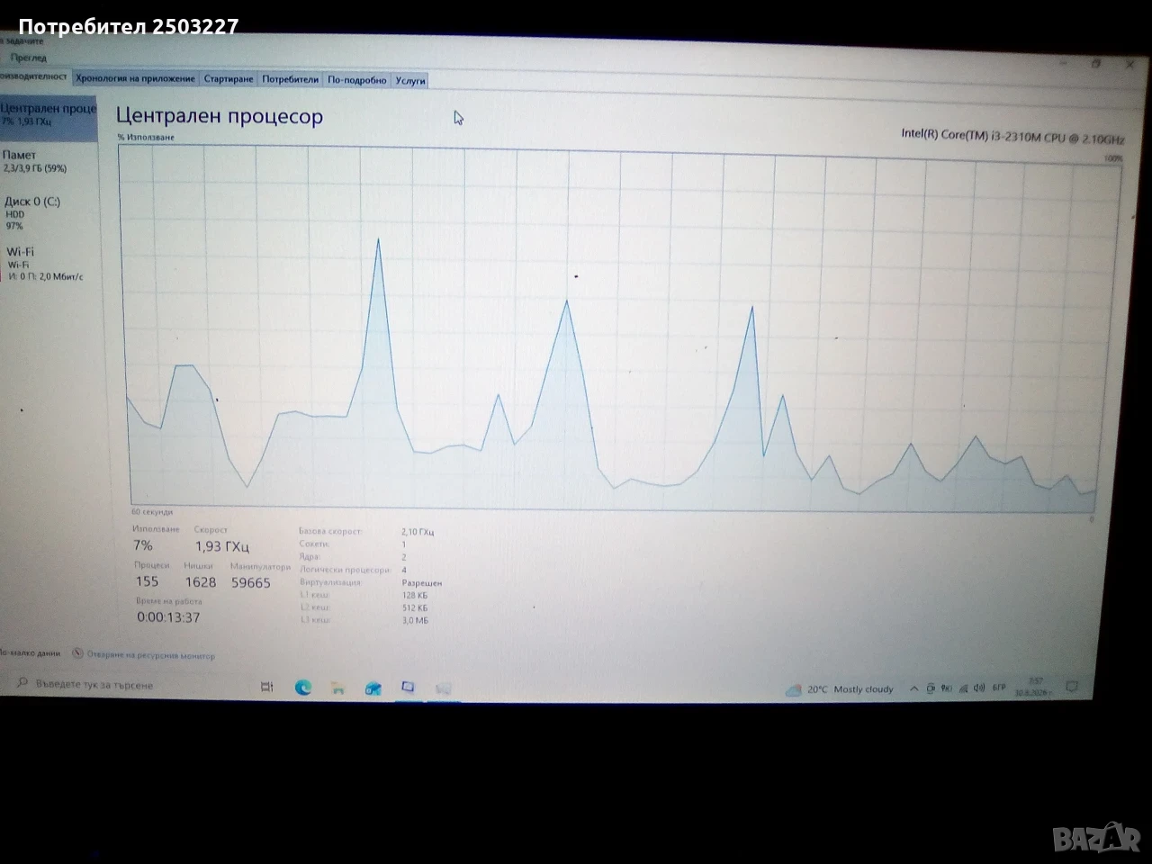Select the Памет sidebar entry
Image resolution: width=1152 pixels, height=864 pixels.
pyautogui.click(x=48, y=162)
